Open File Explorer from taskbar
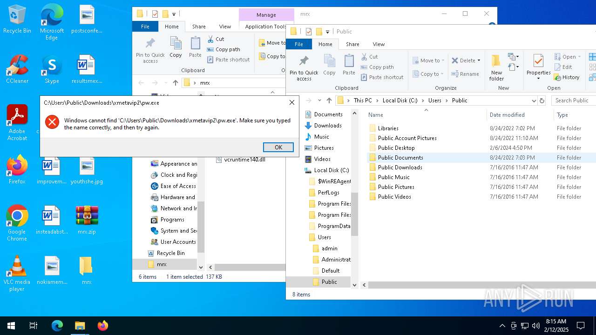596x335 pixels. pyautogui.click(x=80, y=326)
